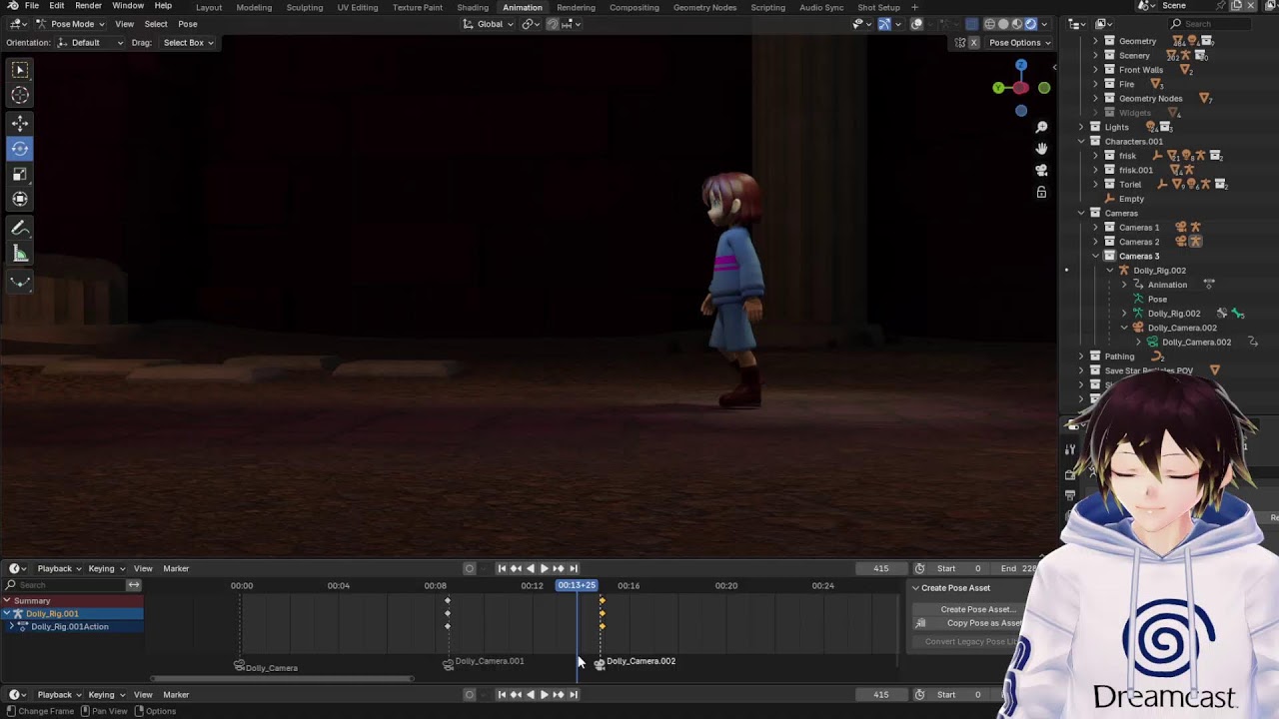
Task: Toggle X-axis mirror in Pose Options
Action: [974, 43]
